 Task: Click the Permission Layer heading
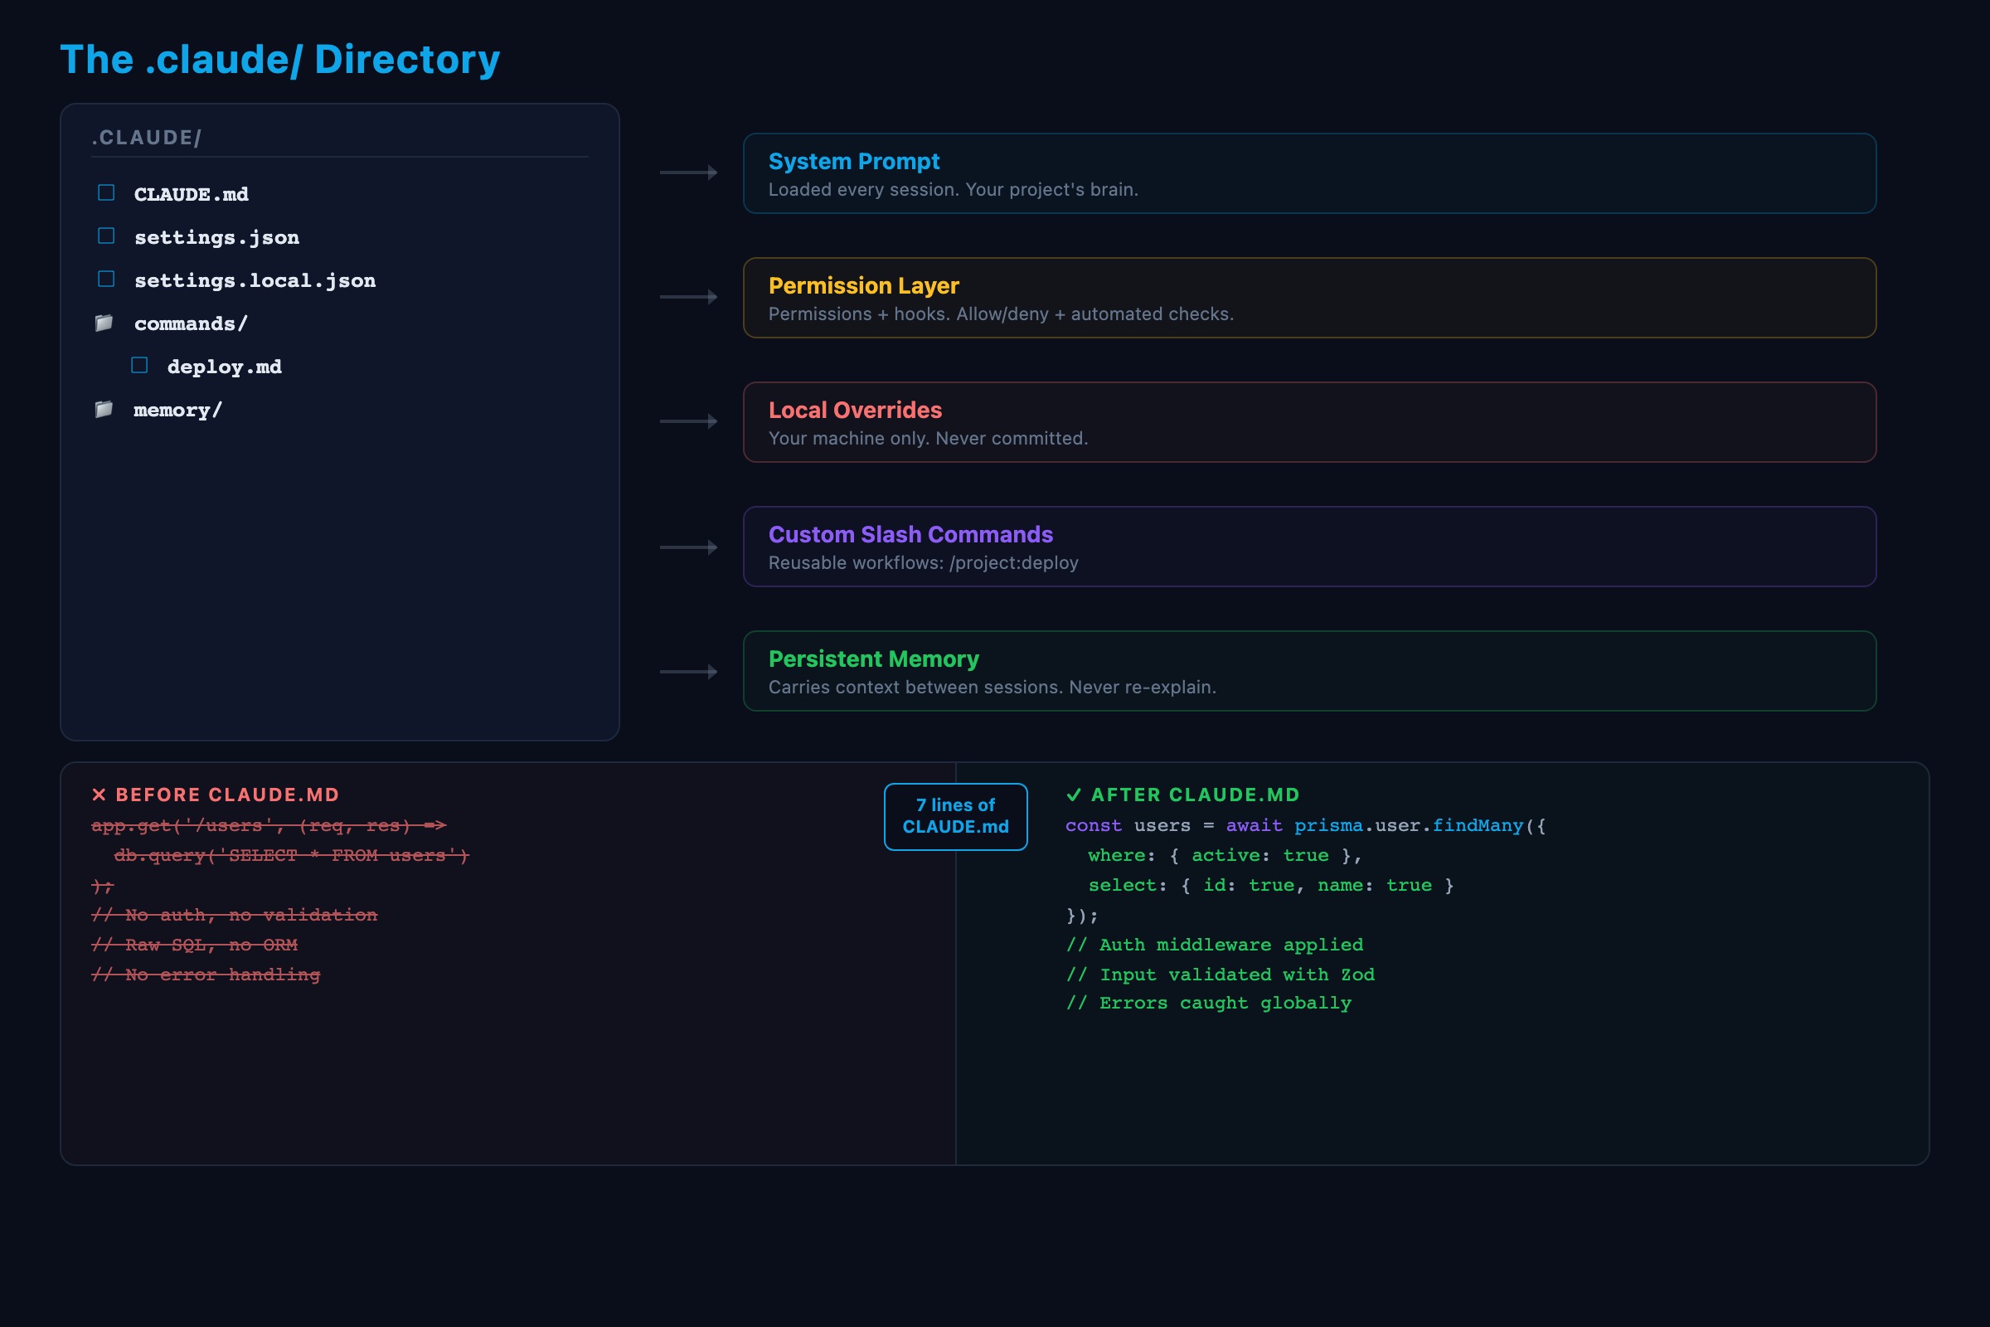tap(863, 285)
